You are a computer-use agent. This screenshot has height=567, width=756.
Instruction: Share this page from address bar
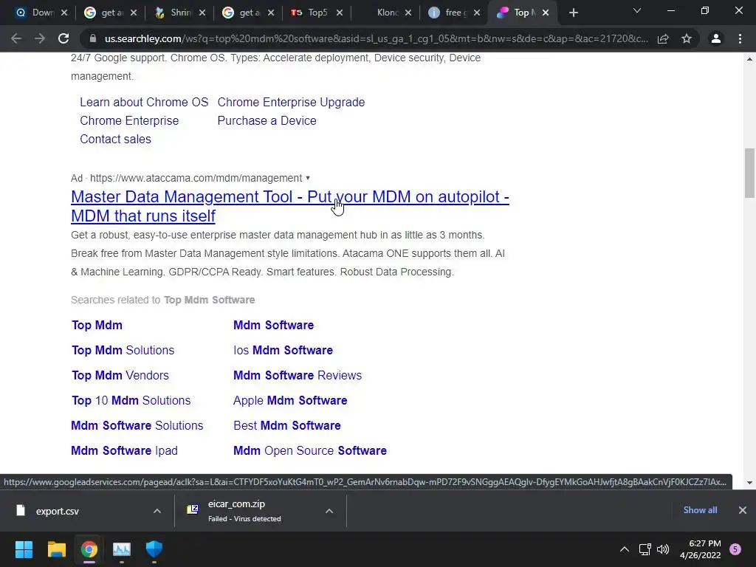tap(663, 38)
